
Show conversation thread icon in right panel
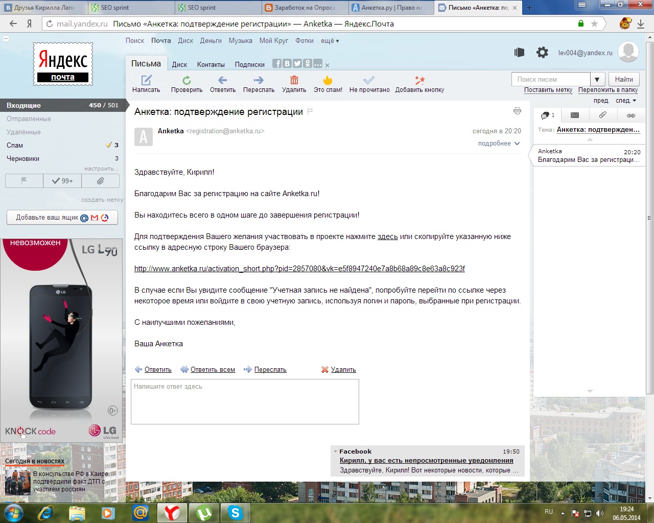pos(547,115)
